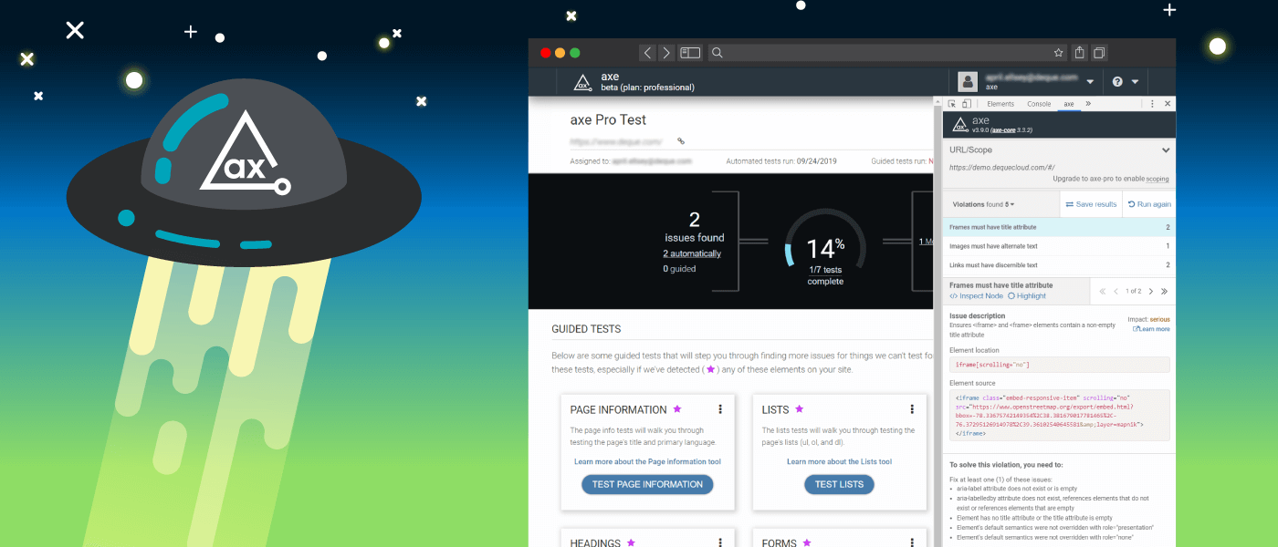Click the browser back arrow
The height and width of the screenshot is (547, 1278).
pyautogui.click(x=647, y=53)
